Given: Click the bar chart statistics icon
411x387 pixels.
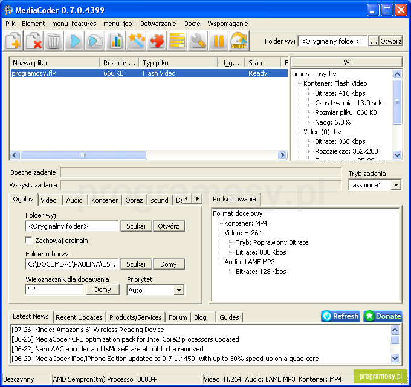Looking at the screenshot, I should (115, 41).
